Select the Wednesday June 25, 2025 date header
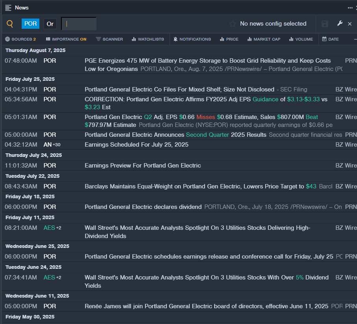 37,246
